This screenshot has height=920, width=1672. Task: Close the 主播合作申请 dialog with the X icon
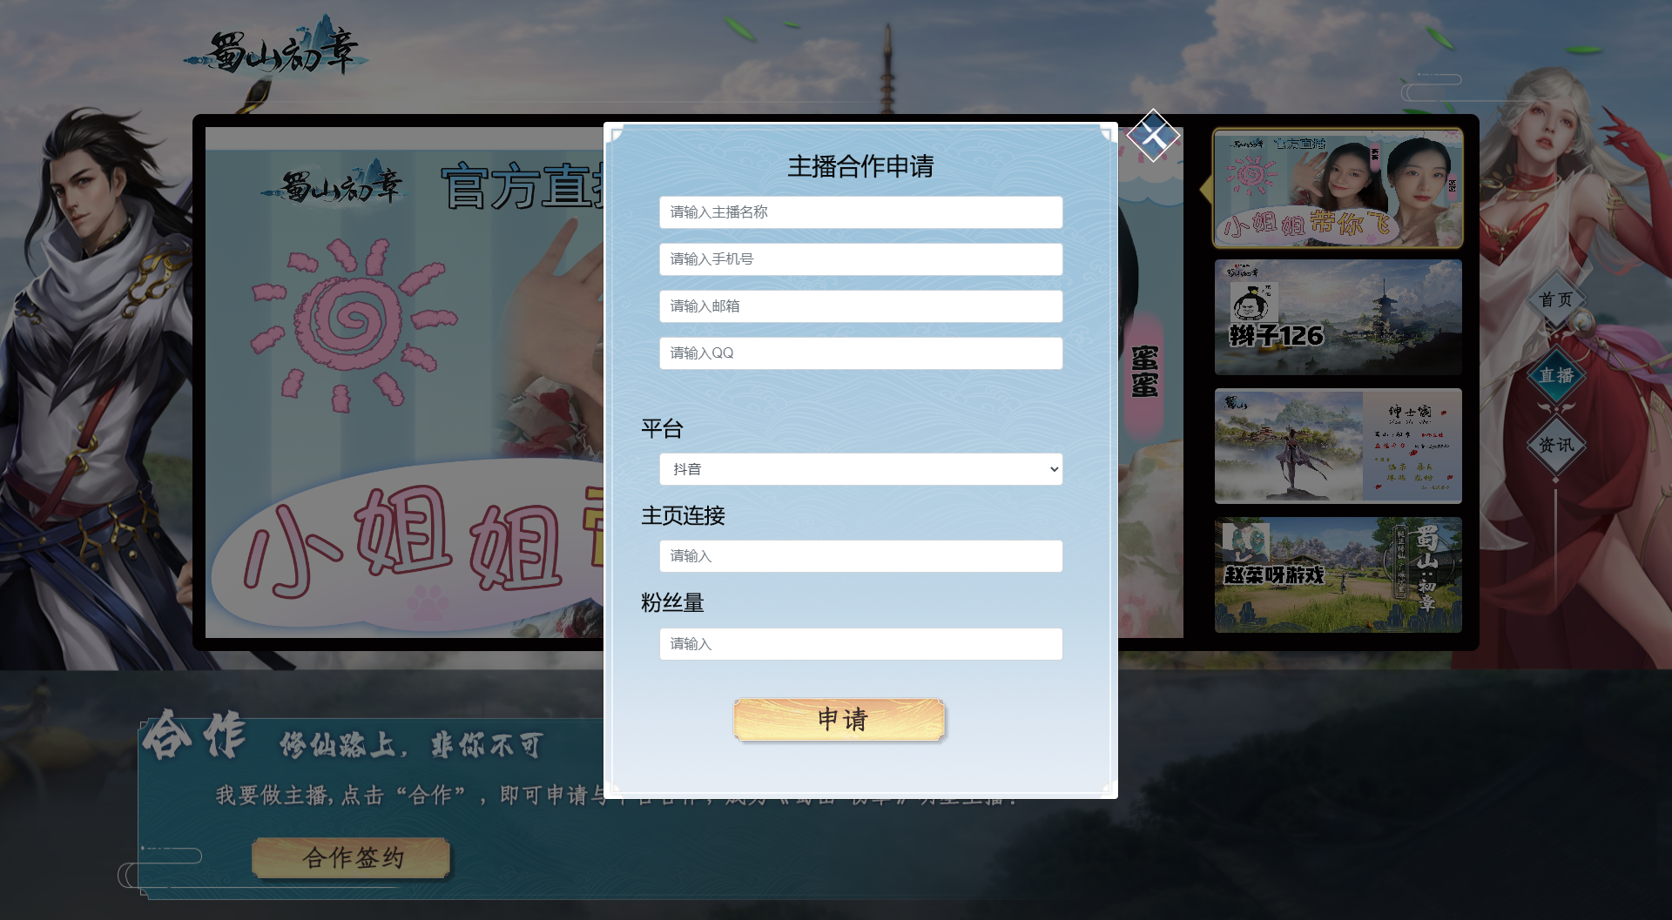point(1153,136)
